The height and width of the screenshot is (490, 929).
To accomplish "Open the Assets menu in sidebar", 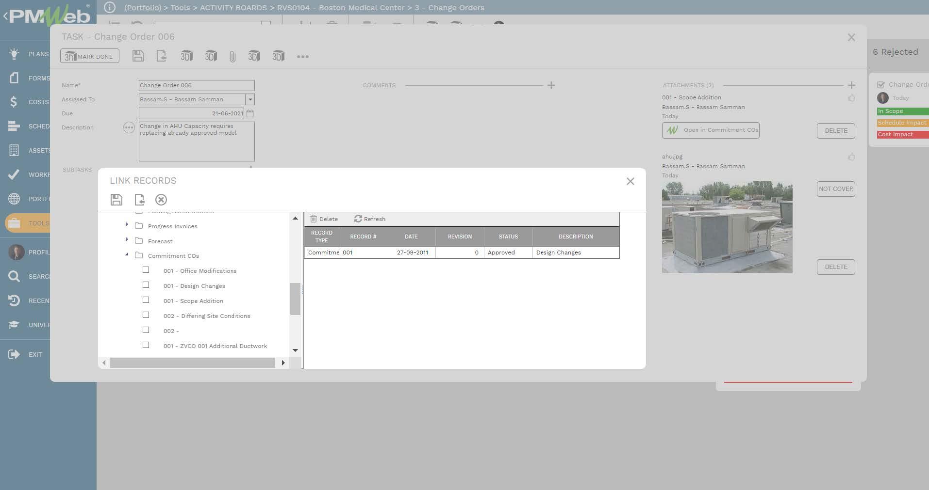I will click(29, 150).
